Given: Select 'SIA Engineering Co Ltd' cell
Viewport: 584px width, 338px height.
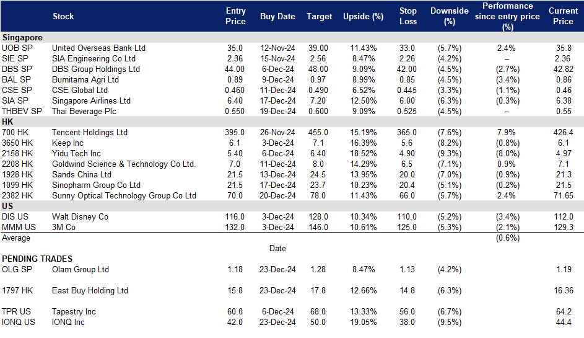Looking at the screenshot, I should click(x=94, y=58).
